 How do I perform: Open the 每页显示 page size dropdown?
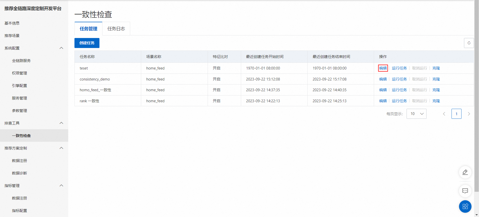coord(416,114)
